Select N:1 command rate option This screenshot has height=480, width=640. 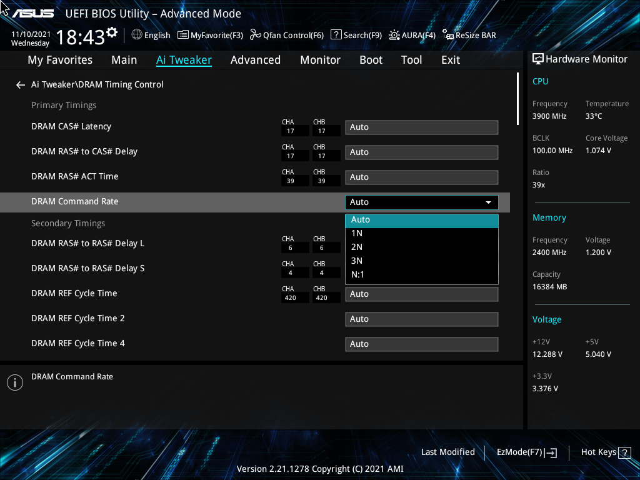pos(422,275)
